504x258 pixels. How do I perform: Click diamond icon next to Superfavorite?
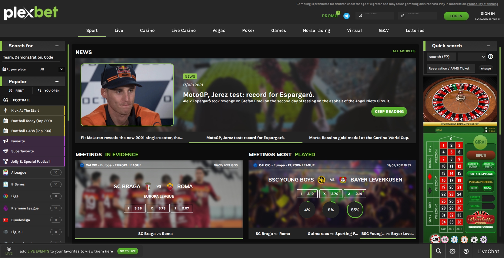tap(5, 151)
